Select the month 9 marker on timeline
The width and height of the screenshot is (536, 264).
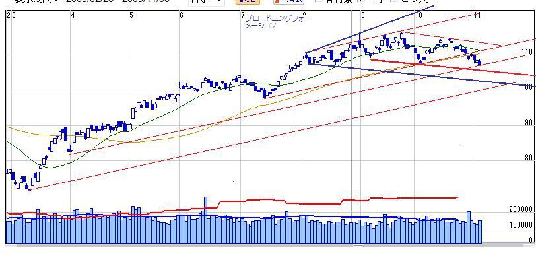pos(362,15)
